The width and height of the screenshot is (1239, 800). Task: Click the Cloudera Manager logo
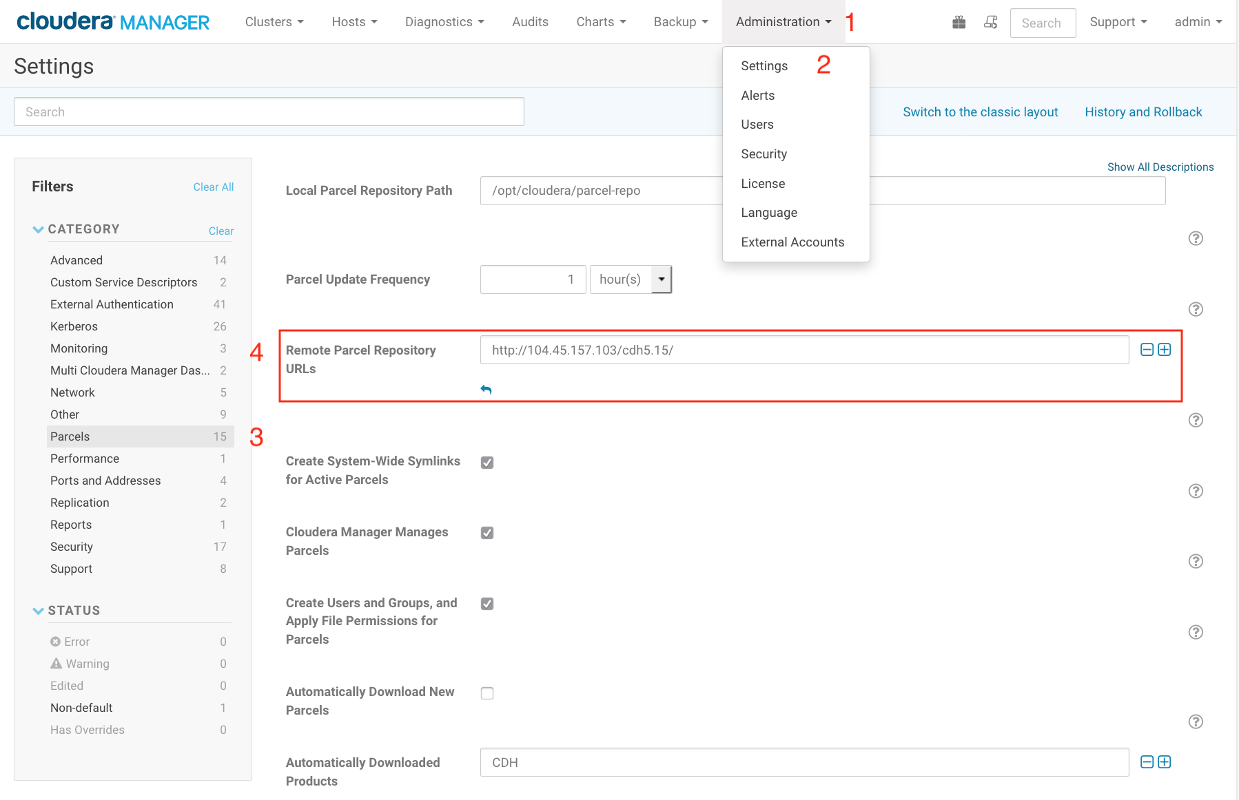point(113,22)
